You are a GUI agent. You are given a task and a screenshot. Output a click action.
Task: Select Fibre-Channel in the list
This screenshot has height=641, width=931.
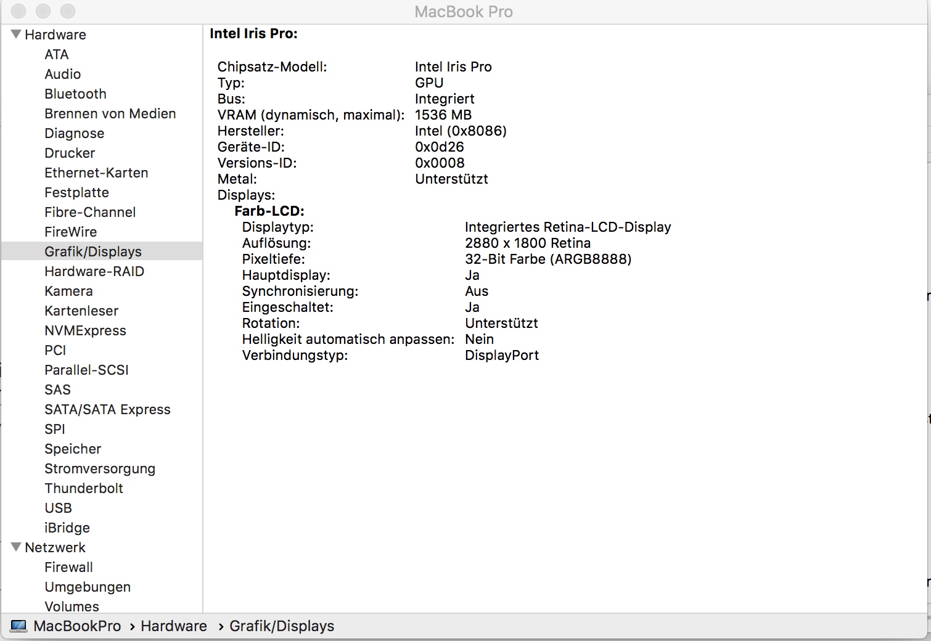pyautogui.click(x=90, y=212)
